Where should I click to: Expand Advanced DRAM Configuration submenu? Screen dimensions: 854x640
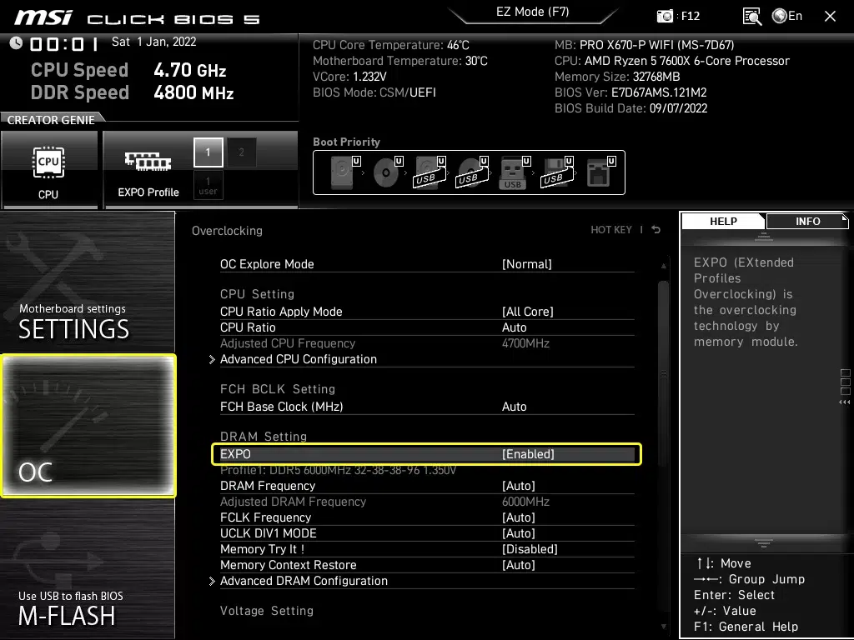tap(304, 581)
